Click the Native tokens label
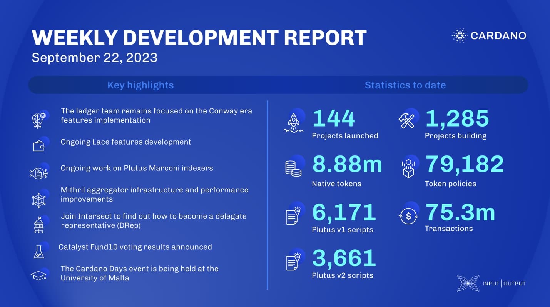 336,184
